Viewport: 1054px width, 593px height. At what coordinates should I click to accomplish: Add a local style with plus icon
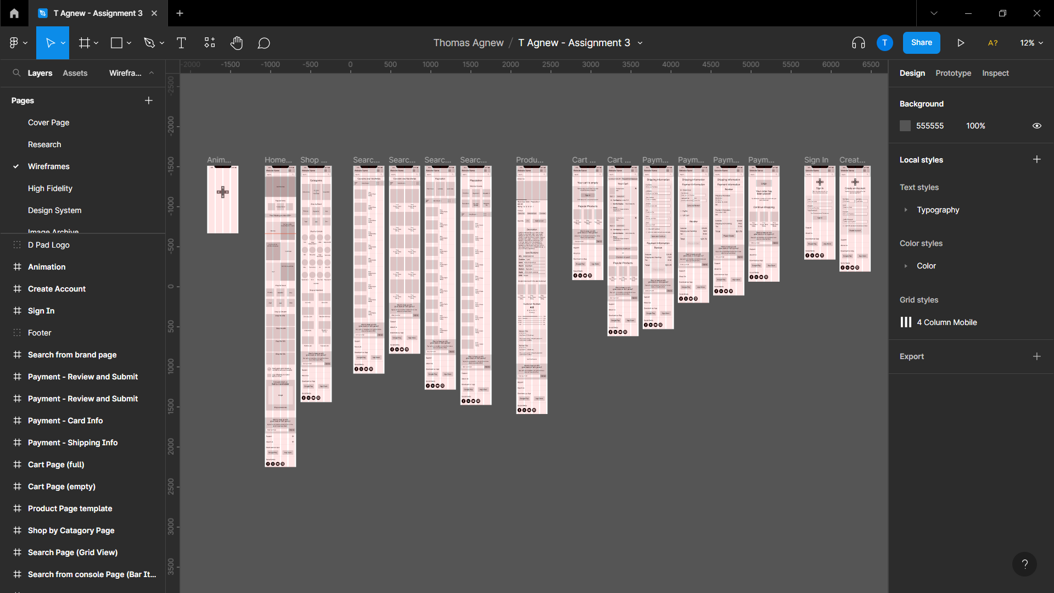pyautogui.click(x=1036, y=159)
